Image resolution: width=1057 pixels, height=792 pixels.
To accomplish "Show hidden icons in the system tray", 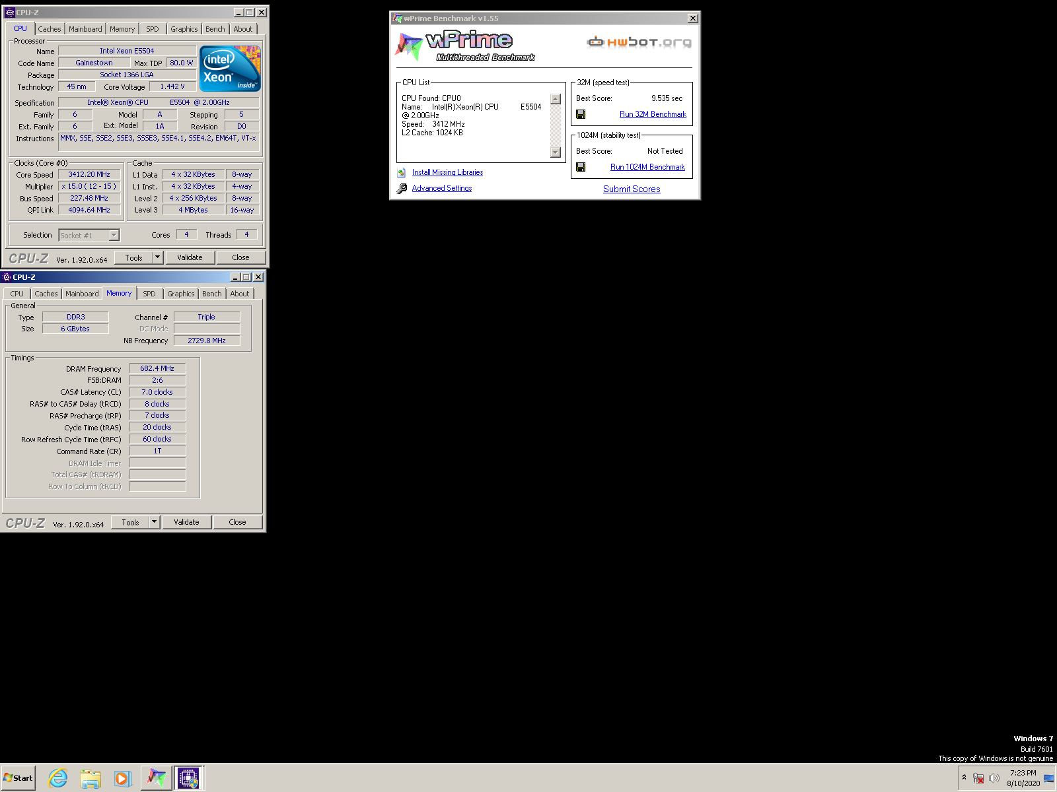I will coord(964,777).
